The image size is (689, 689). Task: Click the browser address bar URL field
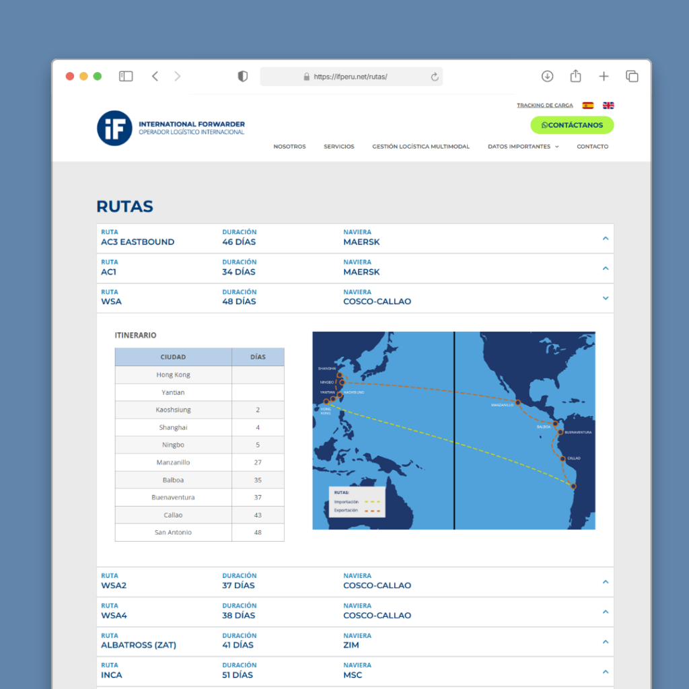[x=351, y=77]
